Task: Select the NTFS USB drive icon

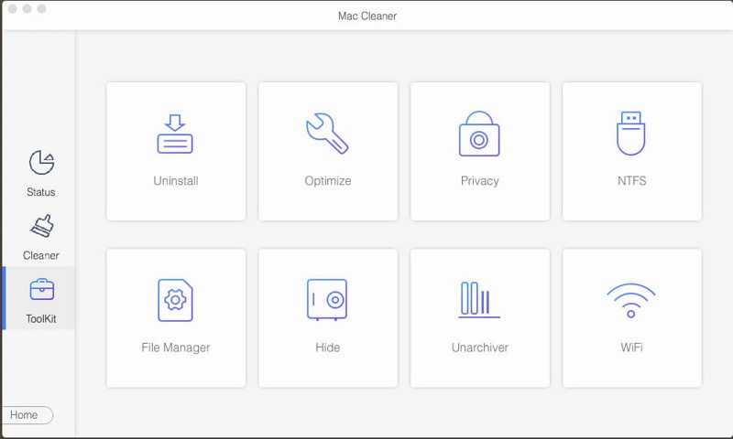Action: point(631,134)
